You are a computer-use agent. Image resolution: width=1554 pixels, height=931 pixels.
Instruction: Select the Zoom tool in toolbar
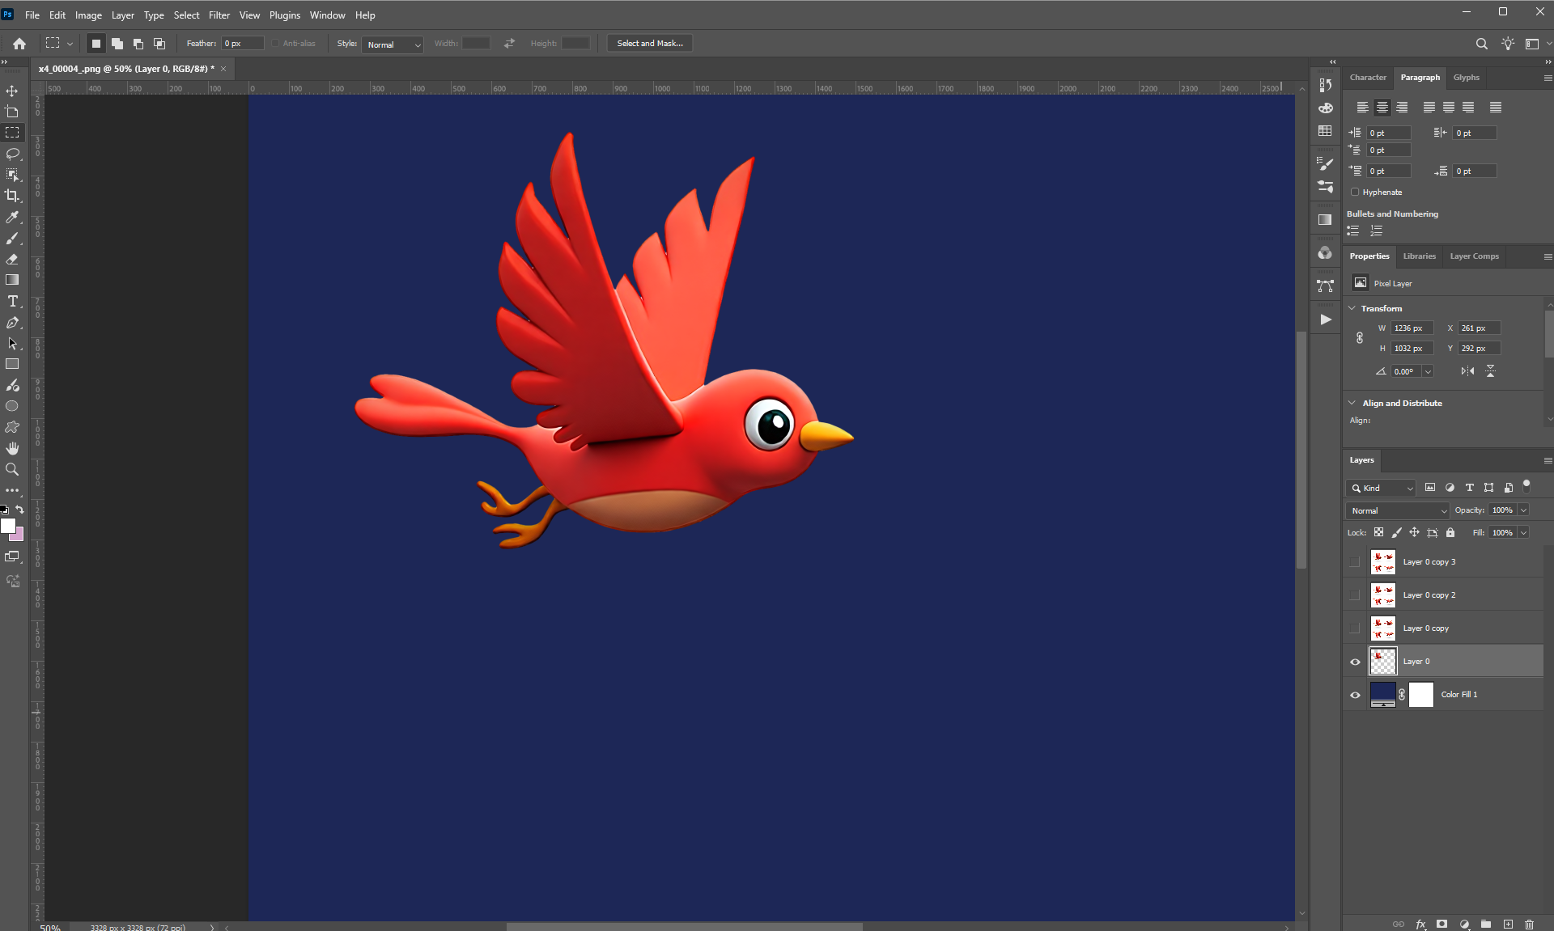pos(12,469)
